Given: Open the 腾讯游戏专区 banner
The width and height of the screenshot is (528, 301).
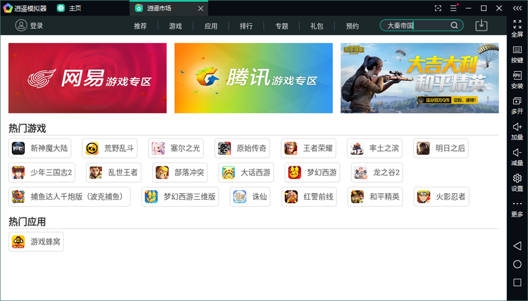Looking at the screenshot, I should pyautogui.click(x=253, y=78).
